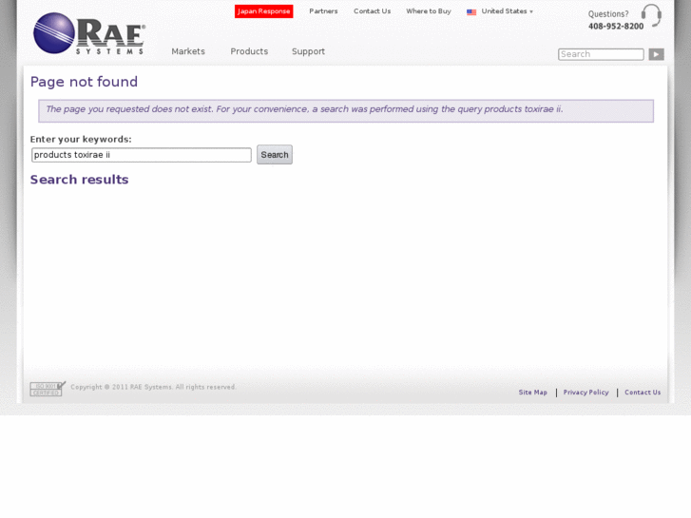Open the Support menu
Image resolution: width=691 pixels, height=518 pixels.
(x=308, y=51)
